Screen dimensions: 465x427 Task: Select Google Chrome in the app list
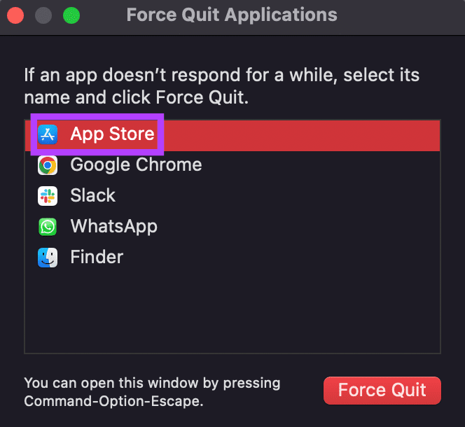[233, 165]
